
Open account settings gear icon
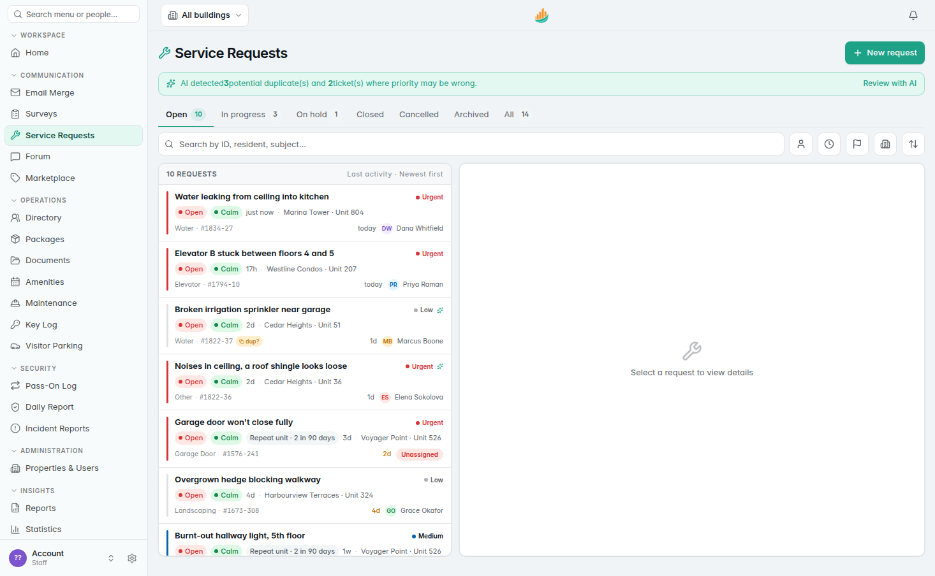click(132, 558)
